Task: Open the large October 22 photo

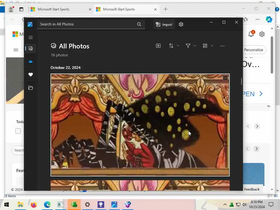Action: (140, 125)
